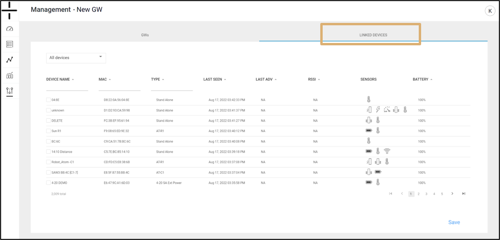Click battery sensor icon in Sun R1 row

pos(369,131)
